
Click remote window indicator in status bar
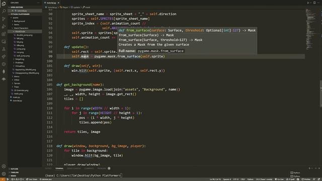tap(3, 179)
